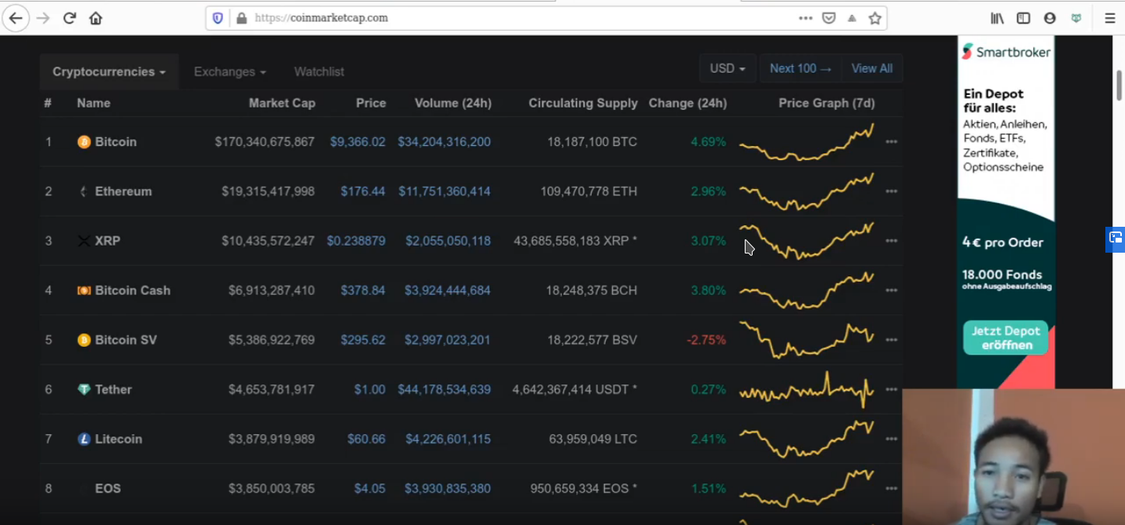
Task: Click Bitcoin price $9,366.02
Action: pos(357,142)
